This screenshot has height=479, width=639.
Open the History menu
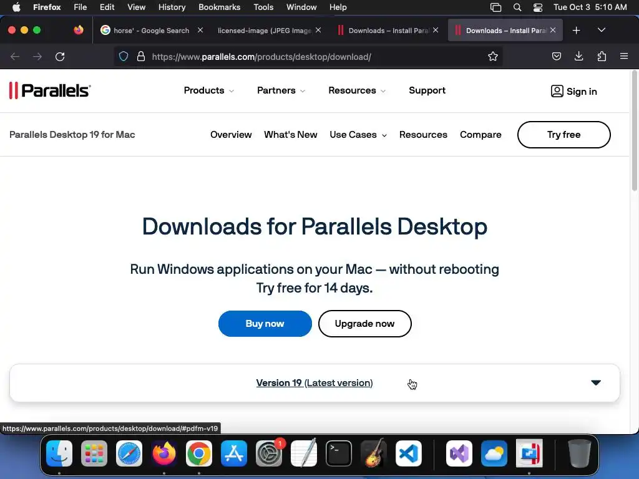pyautogui.click(x=172, y=7)
